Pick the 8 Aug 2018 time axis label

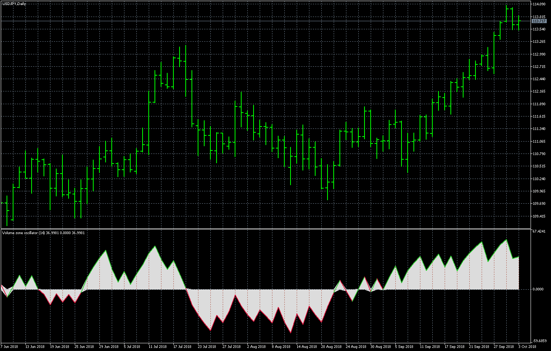click(x=281, y=346)
